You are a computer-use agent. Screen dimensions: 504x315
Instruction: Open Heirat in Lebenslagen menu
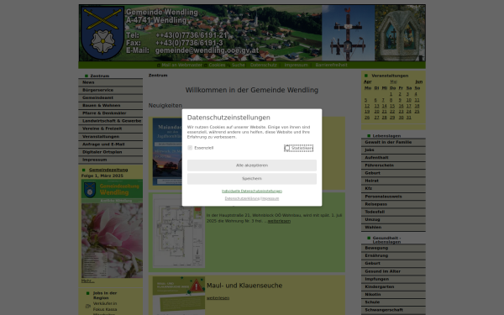pyautogui.click(x=393, y=181)
